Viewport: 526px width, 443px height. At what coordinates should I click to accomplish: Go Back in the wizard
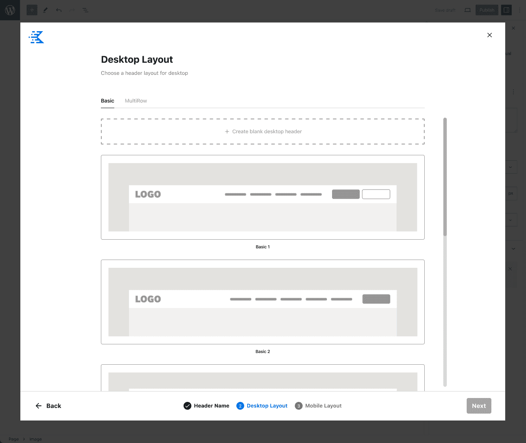[x=48, y=406]
